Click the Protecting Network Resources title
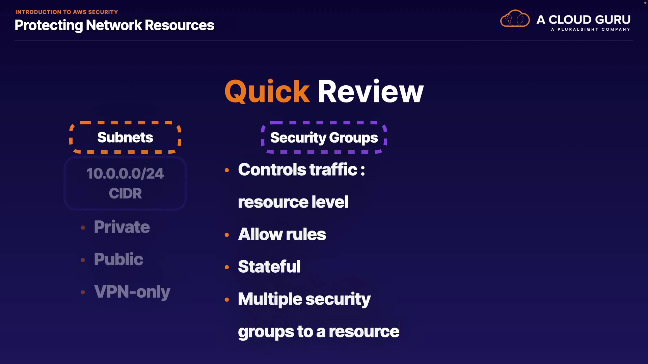This screenshot has height=364, width=648. [114, 25]
